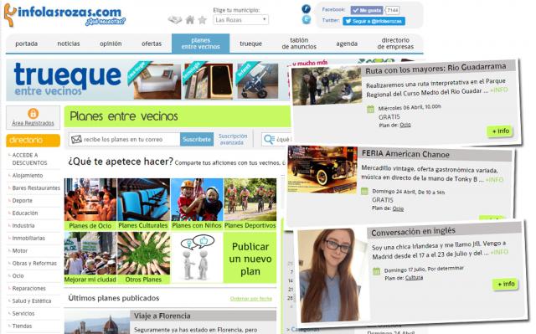The width and height of the screenshot is (536, 334).
Task: Open Servicios directory item
Action: 23,313
